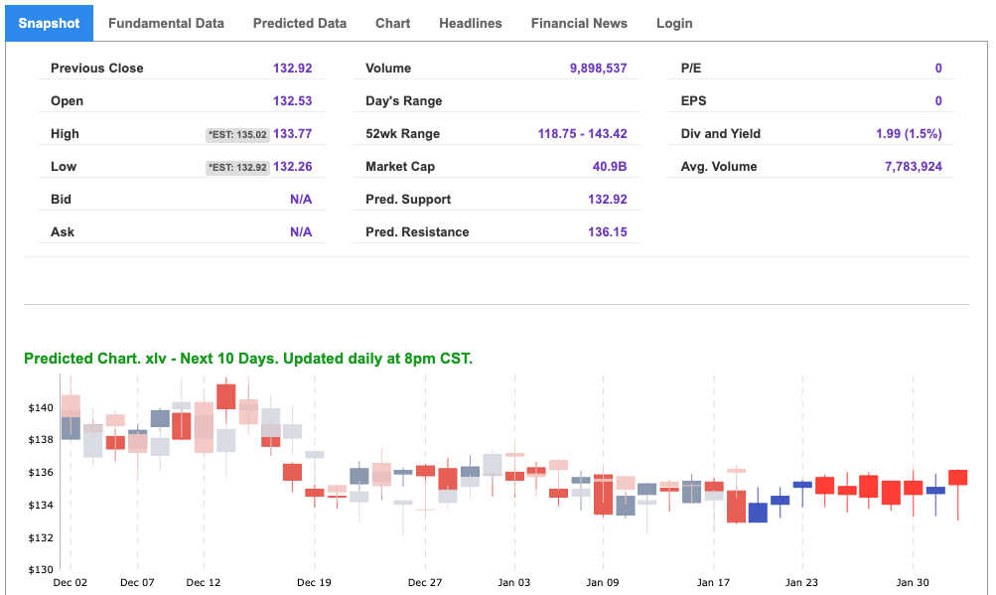Viewport: 996px width, 595px height.
Task: Click the Jan 17 axis label
Action: click(713, 582)
